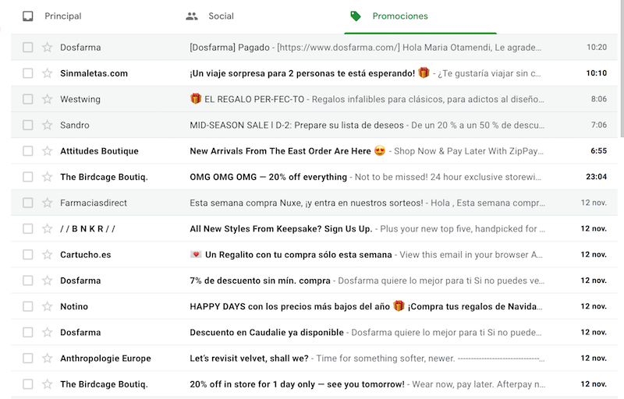Star the Attitudes Boutique email
Screen dimensions: 624x399
(48, 151)
